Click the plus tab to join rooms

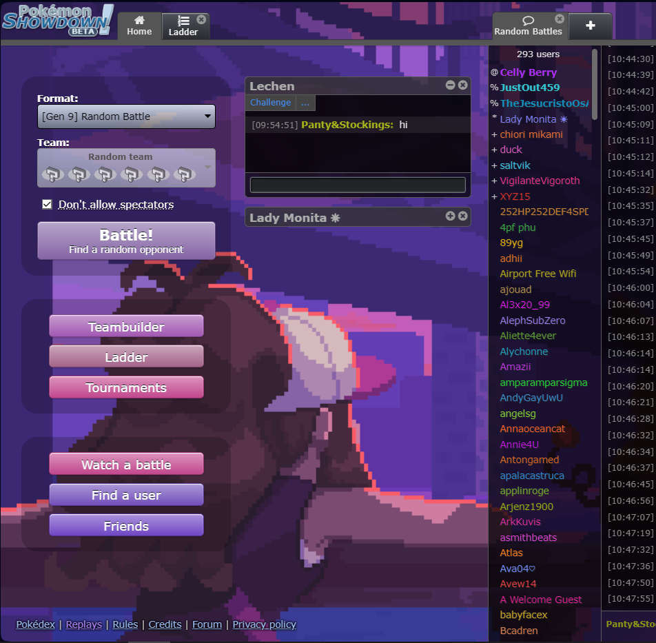(x=591, y=26)
